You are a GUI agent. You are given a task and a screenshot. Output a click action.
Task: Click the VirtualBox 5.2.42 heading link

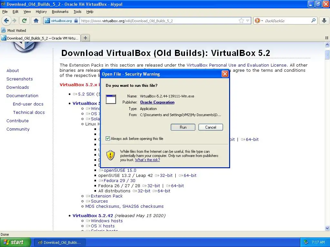(x=93, y=215)
